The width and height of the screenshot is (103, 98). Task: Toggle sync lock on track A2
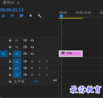(x=25, y=68)
